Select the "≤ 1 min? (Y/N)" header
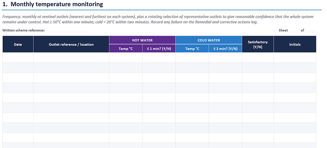This screenshot has width=327, height=148. (x=159, y=48)
